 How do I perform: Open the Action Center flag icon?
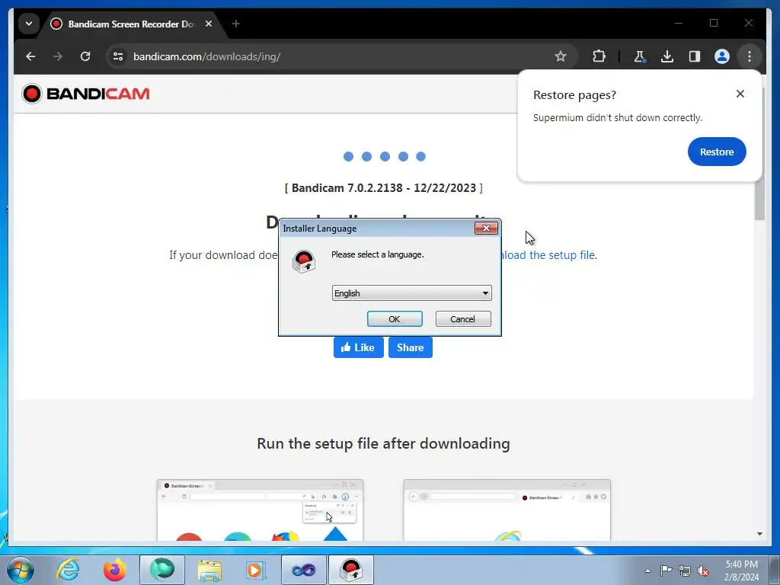coord(666,571)
